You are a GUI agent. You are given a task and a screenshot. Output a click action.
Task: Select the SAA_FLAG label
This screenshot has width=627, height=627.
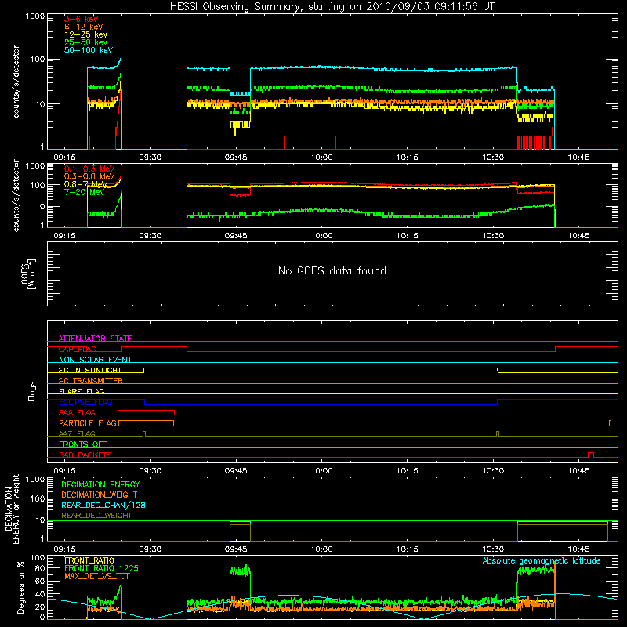(77, 412)
